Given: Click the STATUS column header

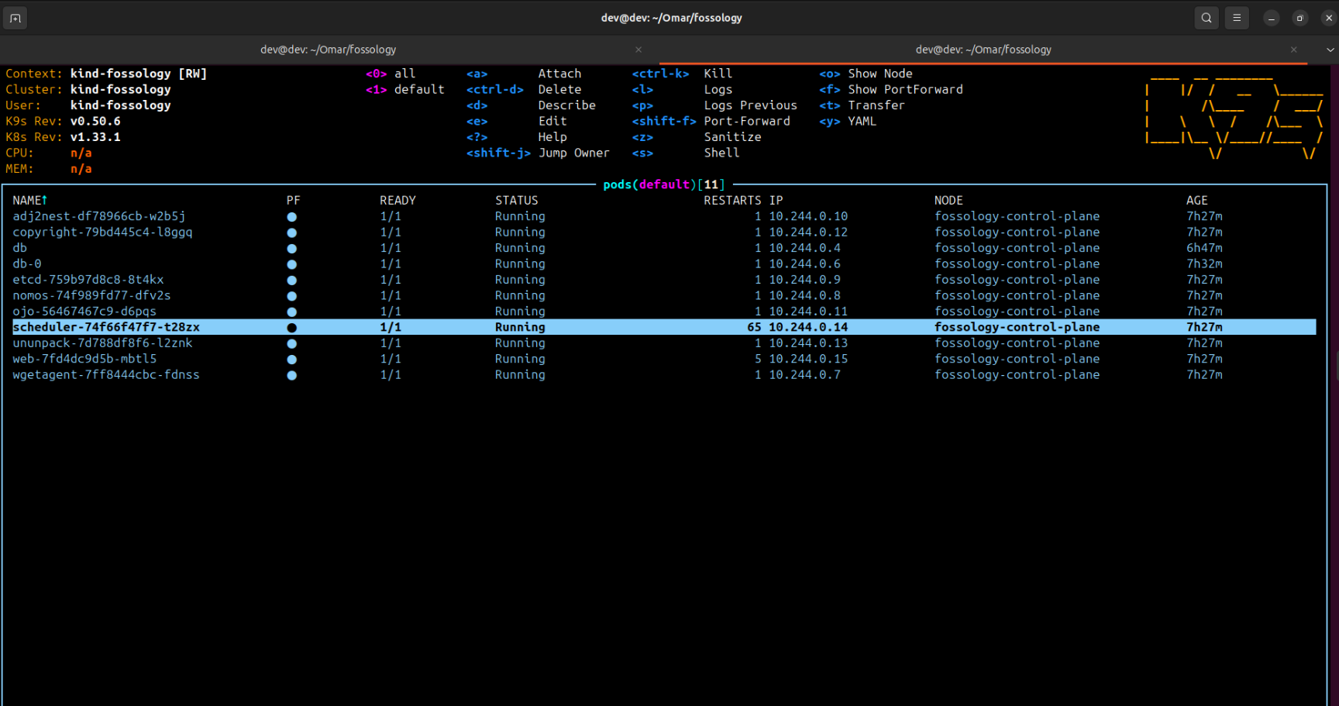Looking at the screenshot, I should pos(517,201).
